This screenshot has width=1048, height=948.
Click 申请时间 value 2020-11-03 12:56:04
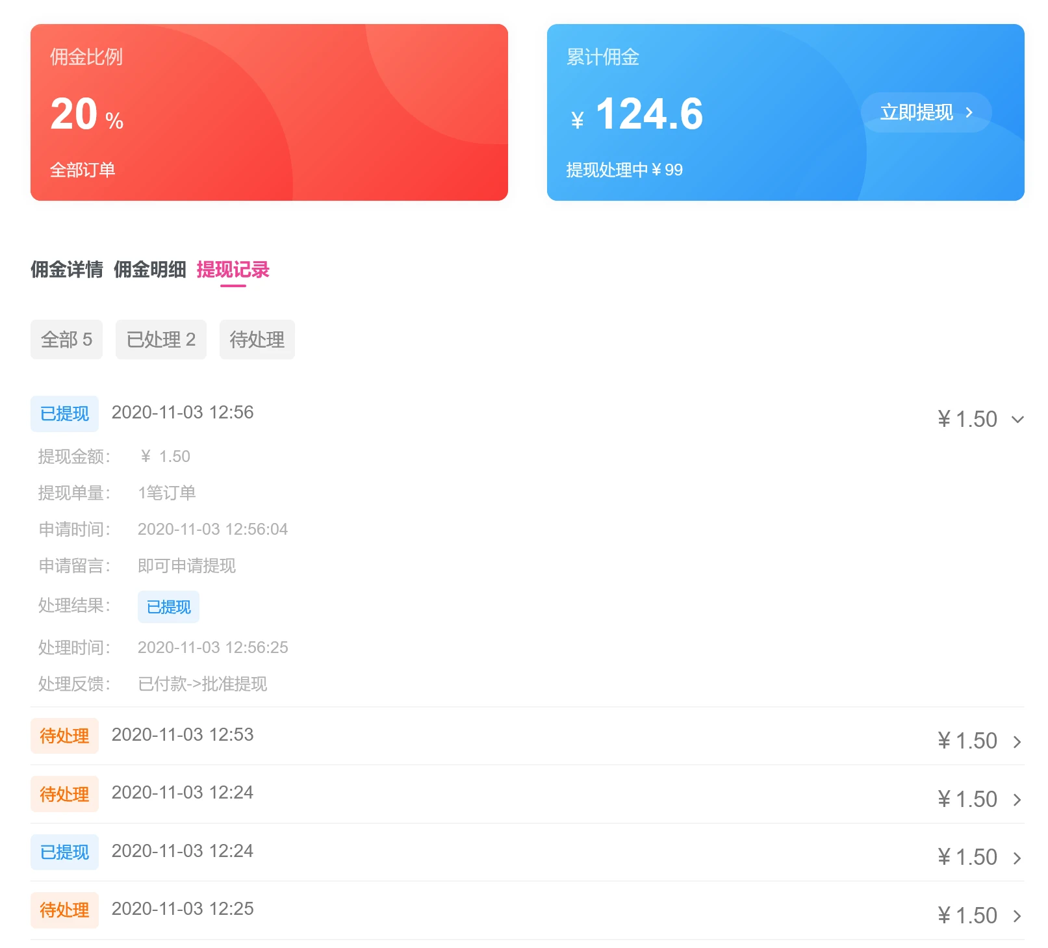click(212, 530)
